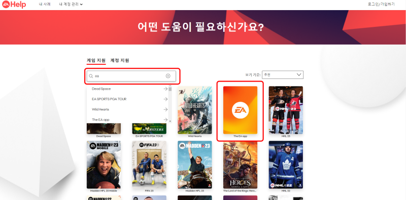Image resolution: width=406 pixels, height=200 pixels.
Task: Click the arrow next to Wild Hearts suggestion
Action: coord(165,109)
